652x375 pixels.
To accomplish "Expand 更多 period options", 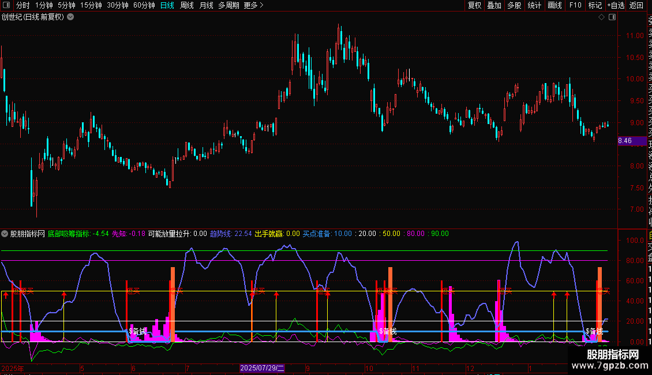I will point(253,5).
